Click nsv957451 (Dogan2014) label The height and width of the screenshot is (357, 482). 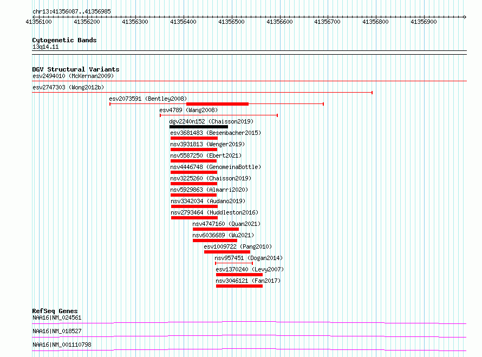tap(249, 258)
